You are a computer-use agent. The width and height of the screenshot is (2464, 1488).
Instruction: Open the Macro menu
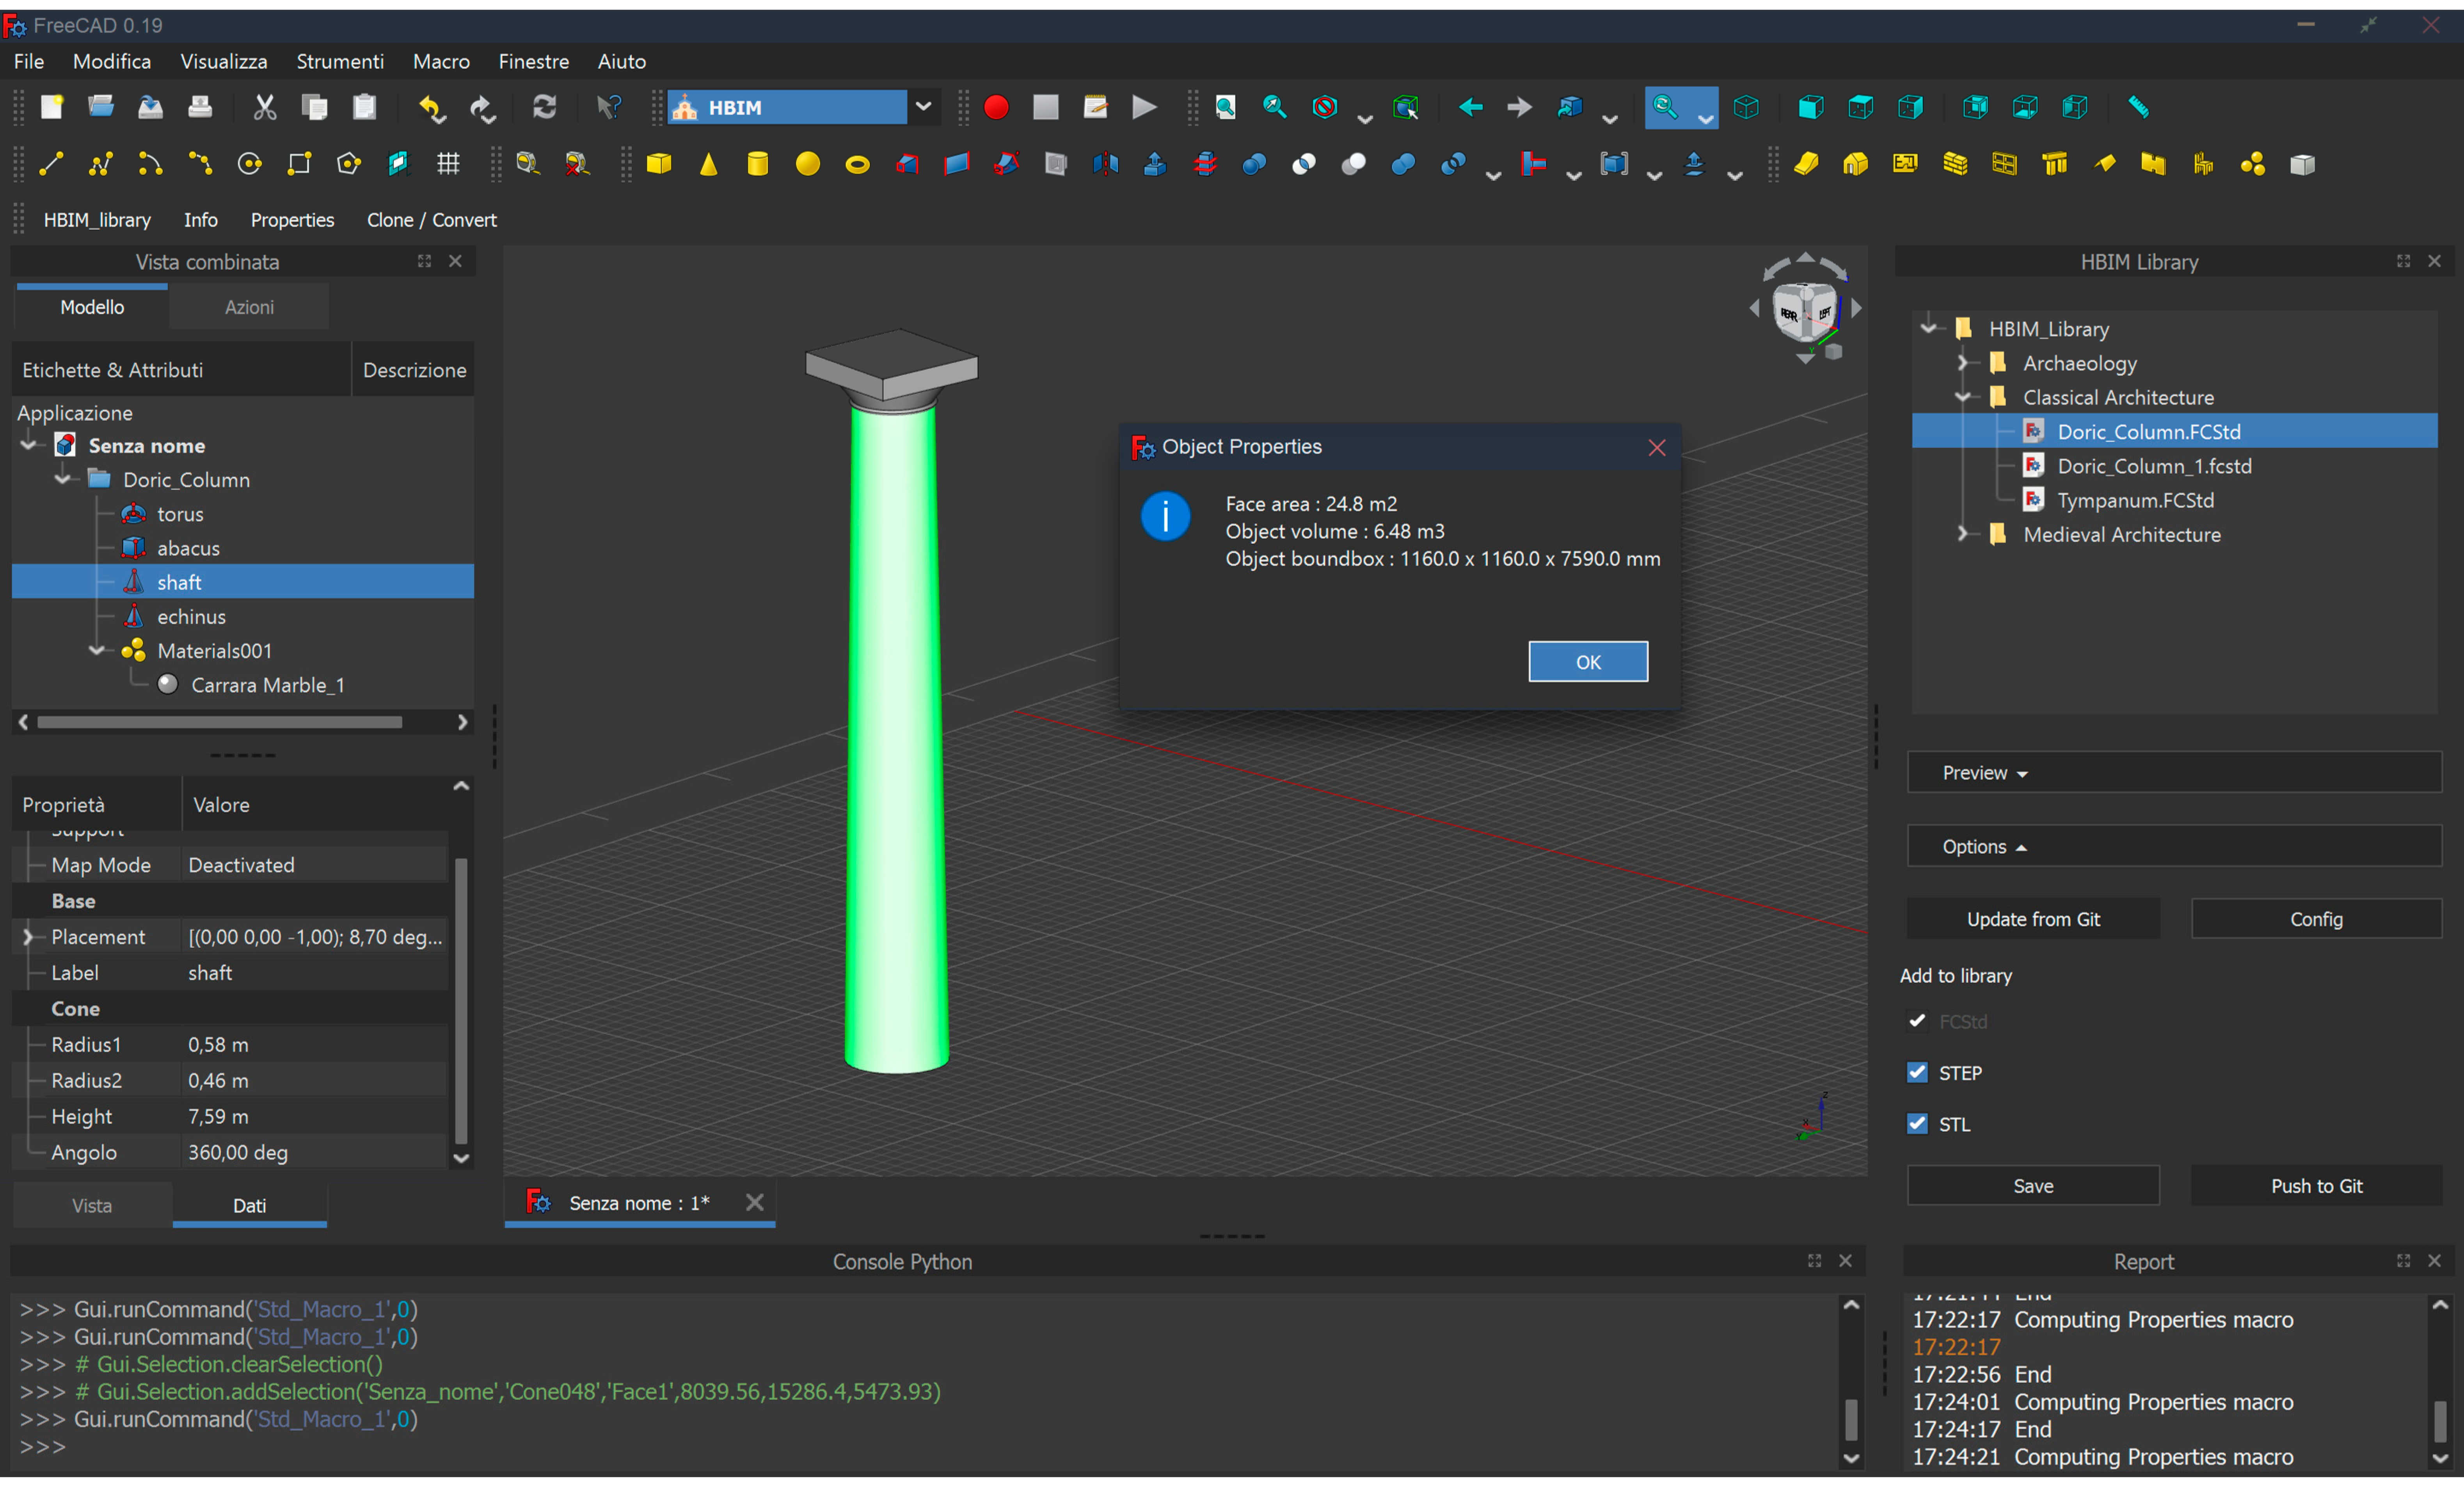click(x=441, y=61)
